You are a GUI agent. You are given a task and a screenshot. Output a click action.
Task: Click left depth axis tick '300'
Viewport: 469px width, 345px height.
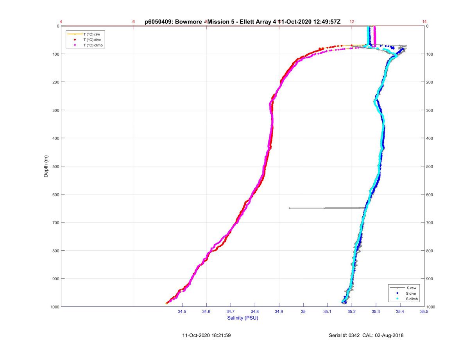(x=55, y=110)
